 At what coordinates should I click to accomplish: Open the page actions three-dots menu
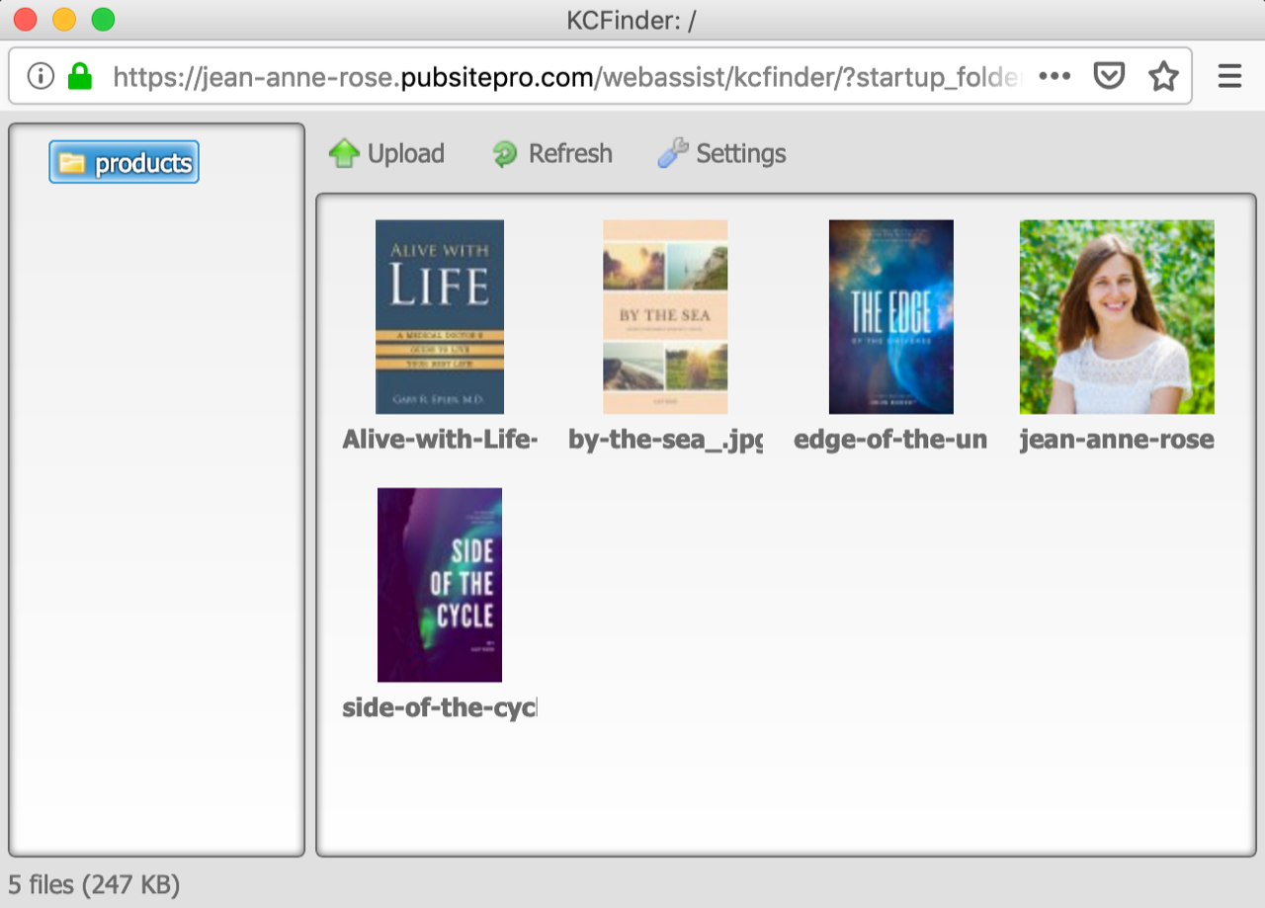[1054, 76]
